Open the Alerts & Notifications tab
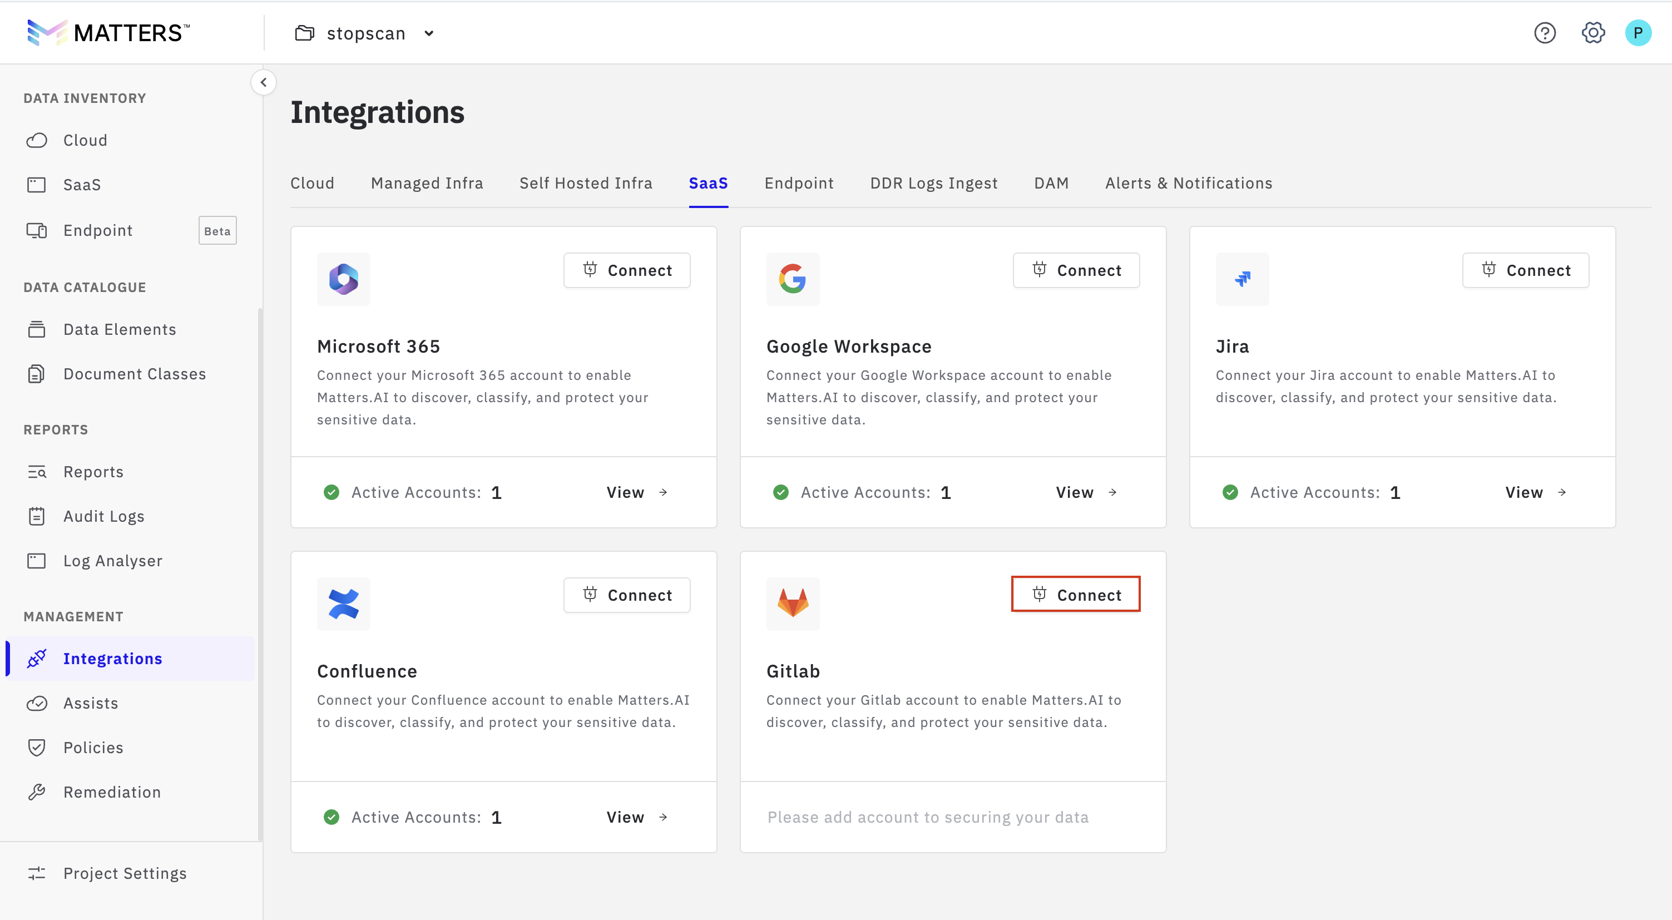 (1189, 183)
